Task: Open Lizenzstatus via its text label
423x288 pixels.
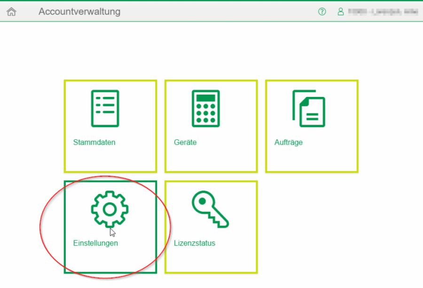Action: pyautogui.click(x=195, y=243)
